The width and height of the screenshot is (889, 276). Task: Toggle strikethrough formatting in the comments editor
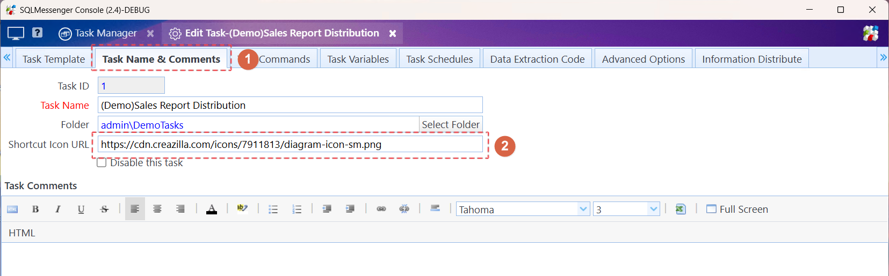click(104, 209)
